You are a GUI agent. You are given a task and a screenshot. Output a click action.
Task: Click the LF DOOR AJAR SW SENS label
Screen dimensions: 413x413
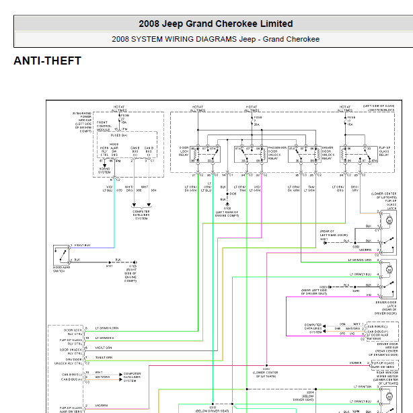tap(378, 336)
